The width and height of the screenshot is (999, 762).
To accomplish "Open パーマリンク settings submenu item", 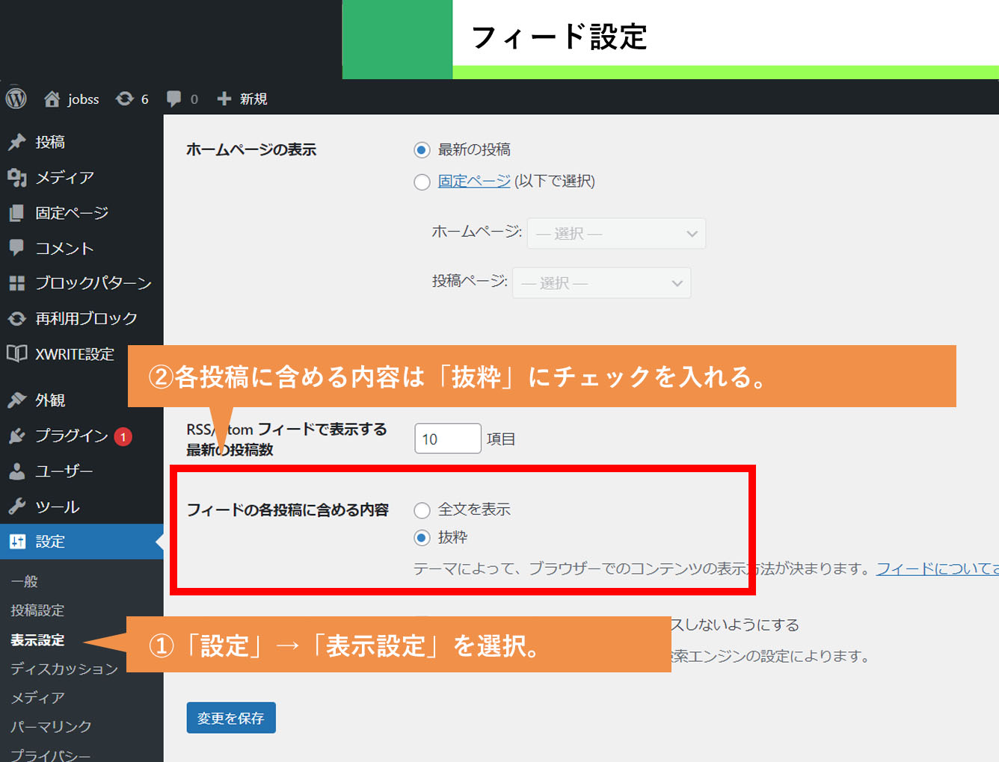I will click(x=51, y=726).
